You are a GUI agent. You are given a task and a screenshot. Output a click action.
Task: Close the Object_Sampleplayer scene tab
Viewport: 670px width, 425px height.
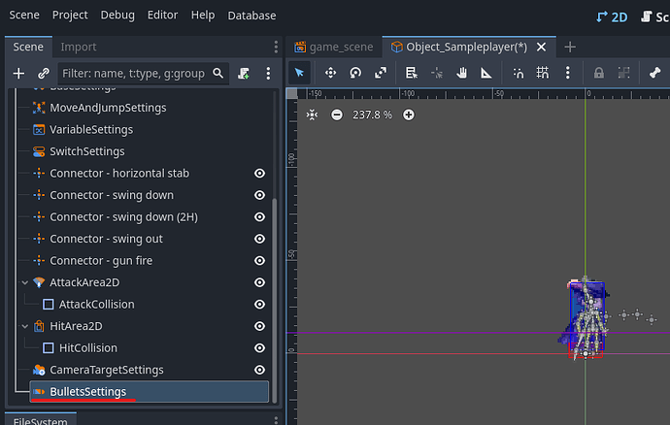pos(542,47)
